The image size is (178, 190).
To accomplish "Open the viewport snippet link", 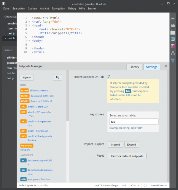I will 25,150.
